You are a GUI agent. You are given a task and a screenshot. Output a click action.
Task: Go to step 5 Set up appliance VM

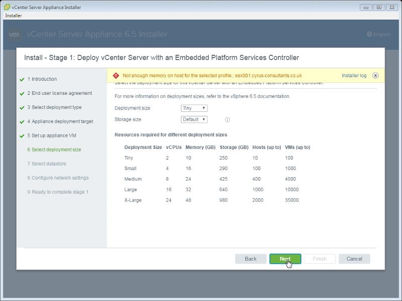click(52, 135)
